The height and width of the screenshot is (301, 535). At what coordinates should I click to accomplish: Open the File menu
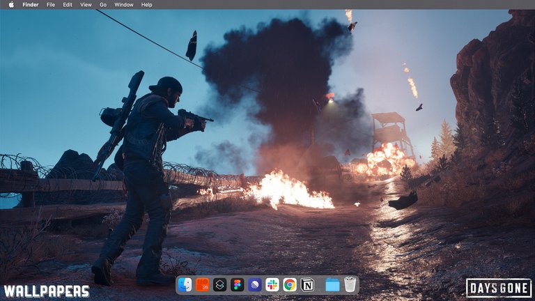tap(50, 5)
